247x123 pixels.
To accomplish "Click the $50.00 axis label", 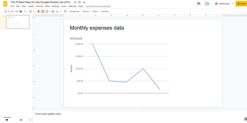I will [x=80, y=81].
